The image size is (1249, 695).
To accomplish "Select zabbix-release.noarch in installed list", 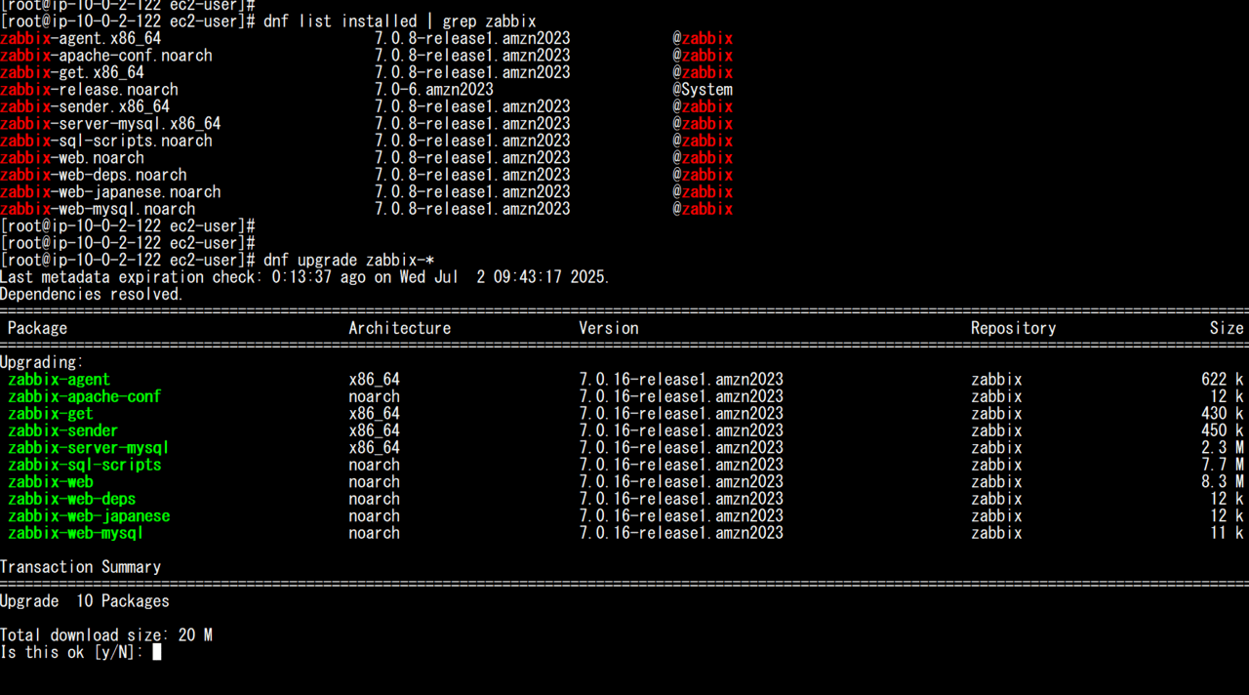I will (89, 89).
